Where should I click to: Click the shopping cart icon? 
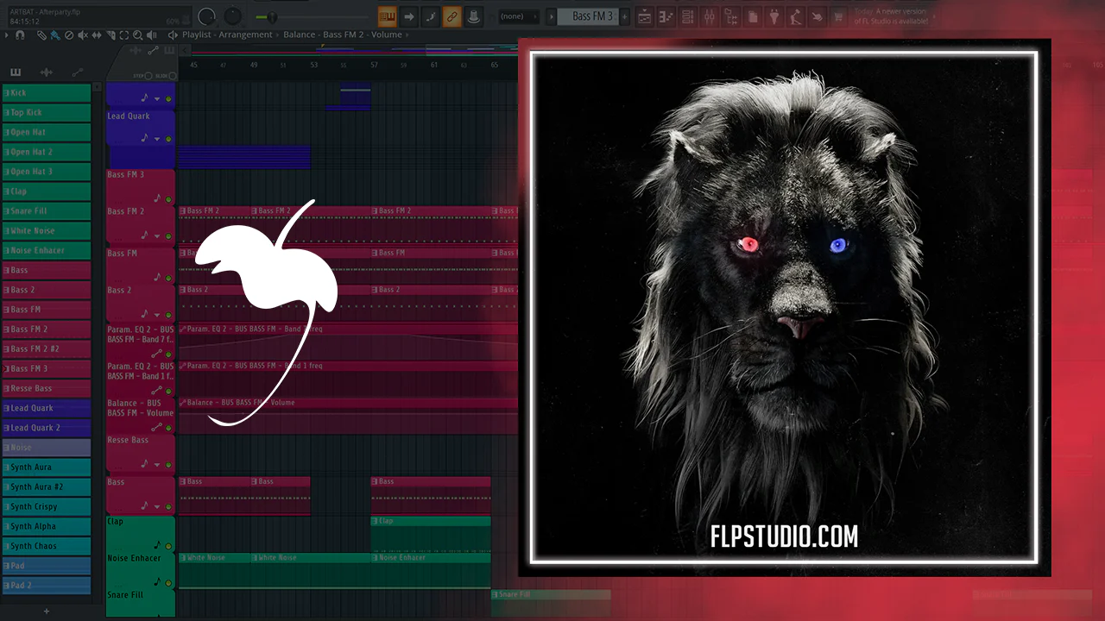point(837,16)
